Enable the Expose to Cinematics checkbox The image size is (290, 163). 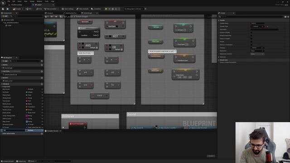tap(251, 45)
